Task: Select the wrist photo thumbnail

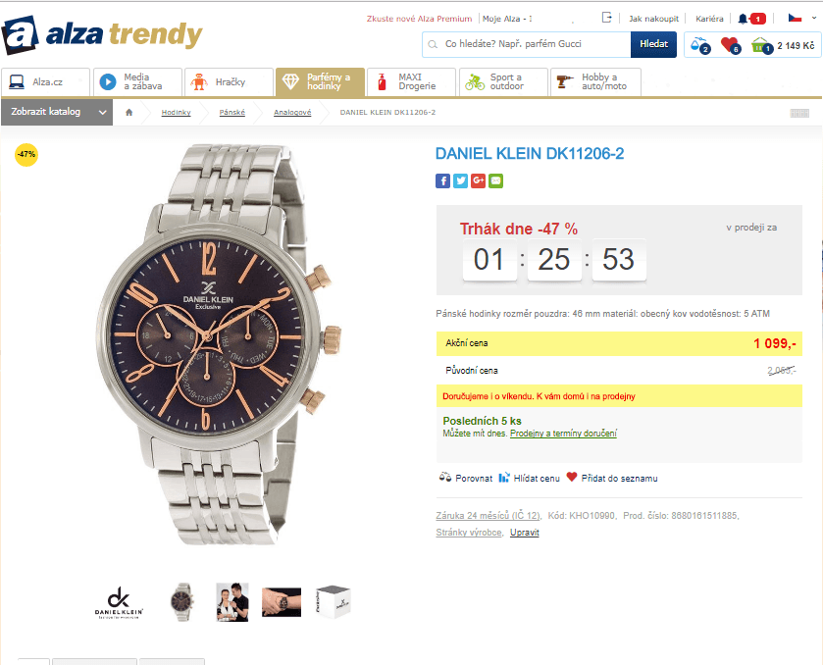Action: click(281, 601)
